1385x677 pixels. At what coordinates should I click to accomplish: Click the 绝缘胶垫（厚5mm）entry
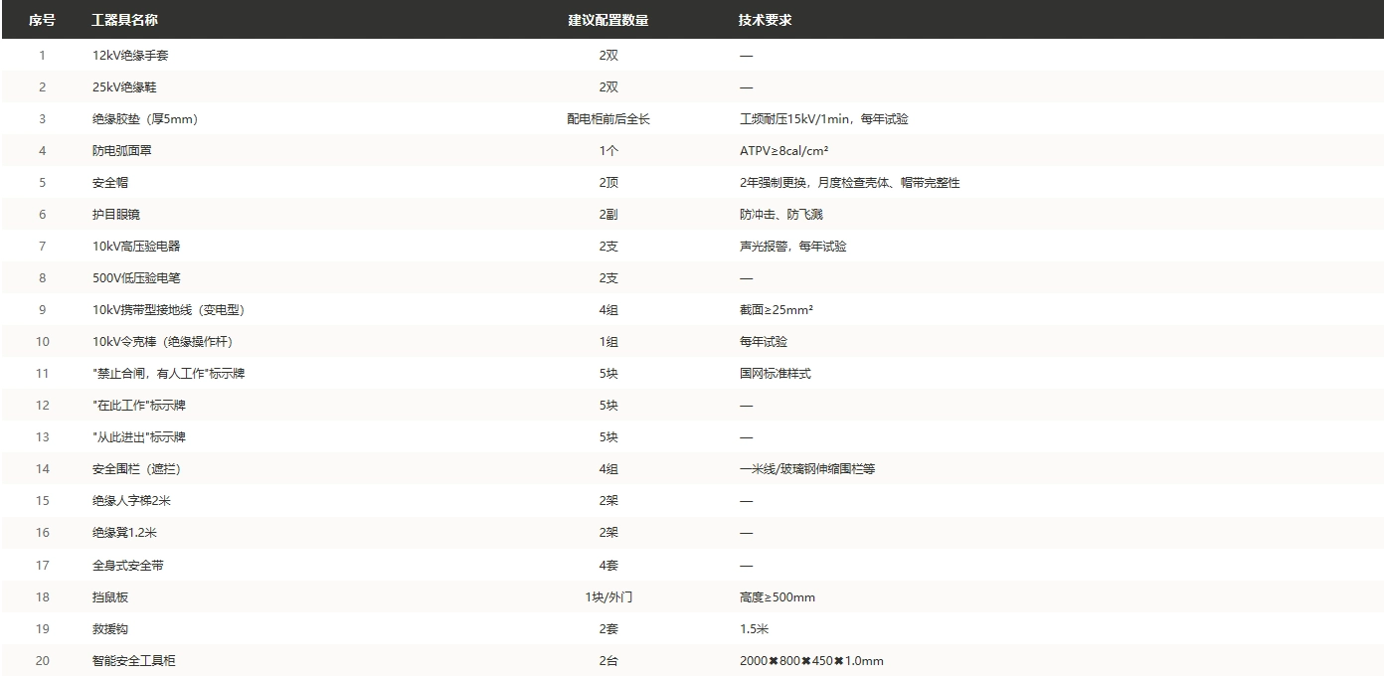(x=145, y=119)
